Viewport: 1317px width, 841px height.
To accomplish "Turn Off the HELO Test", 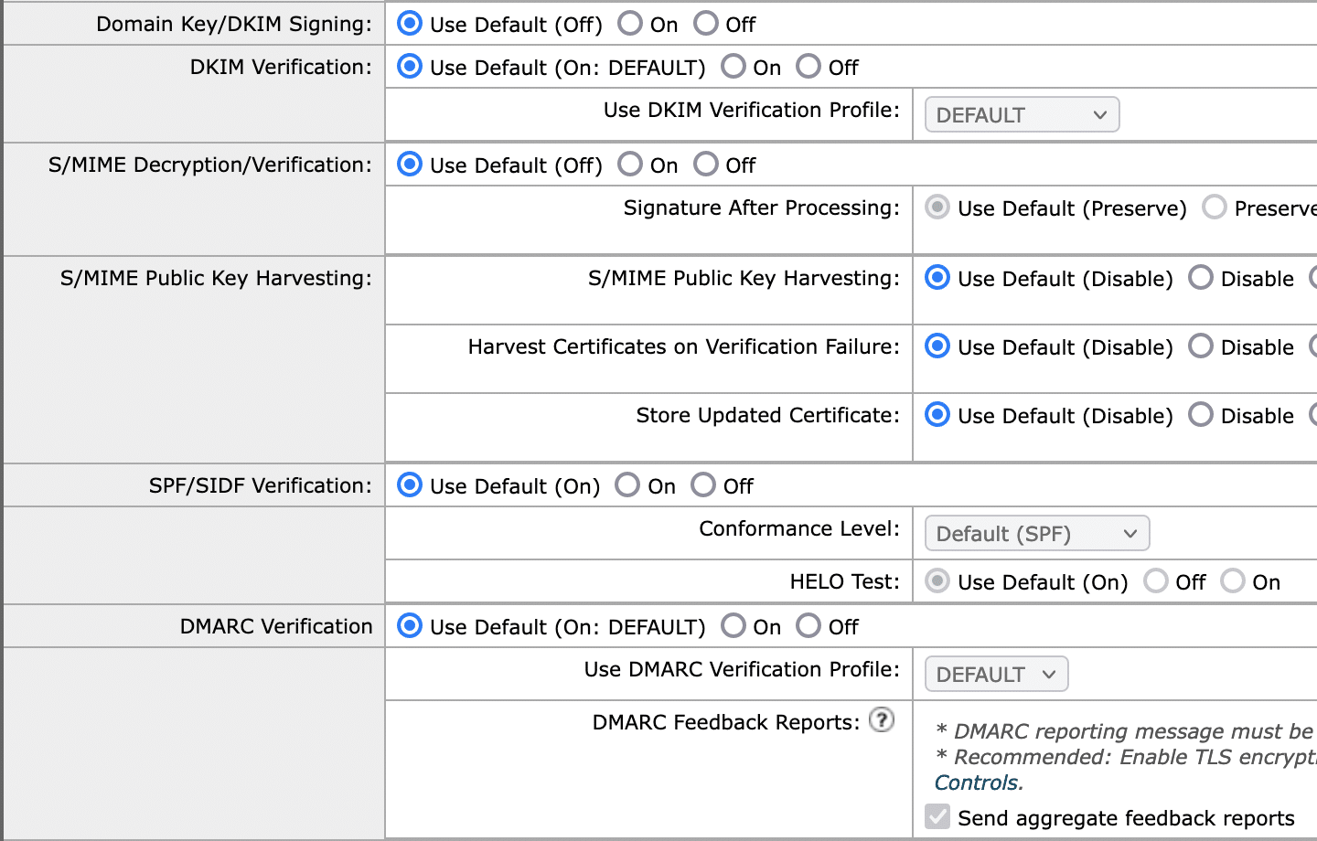I will coord(1156,581).
